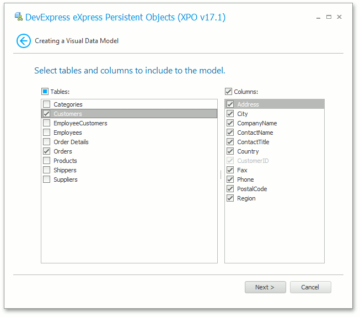Uncheck the Phone column checkbox
The image size is (360, 317).
pos(230,179)
